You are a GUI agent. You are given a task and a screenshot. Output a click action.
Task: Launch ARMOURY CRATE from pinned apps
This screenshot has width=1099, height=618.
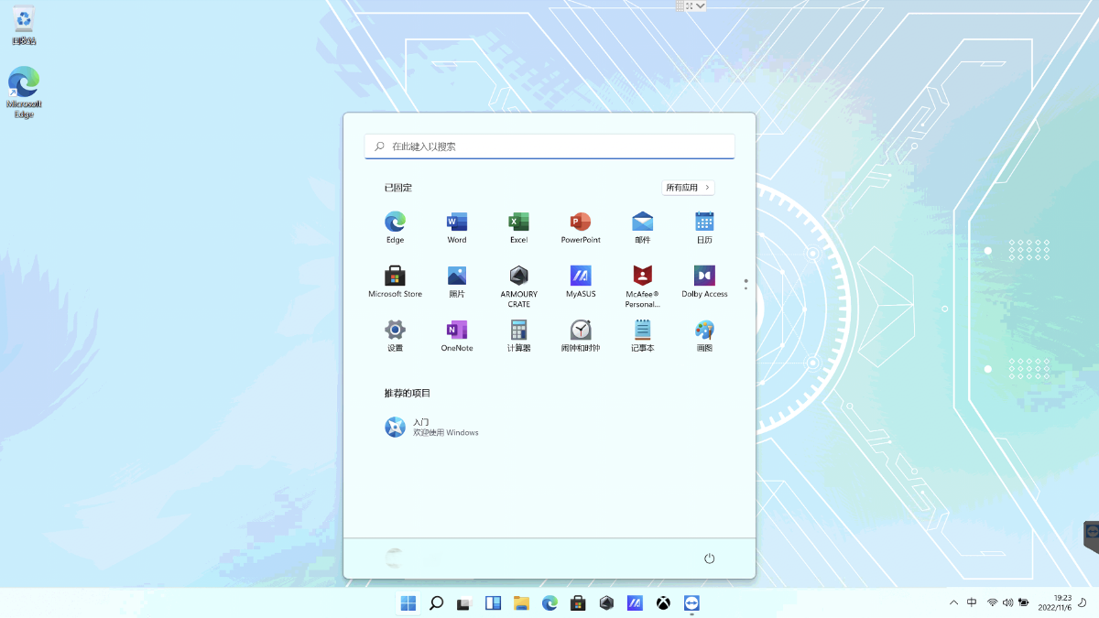(519, 286)
